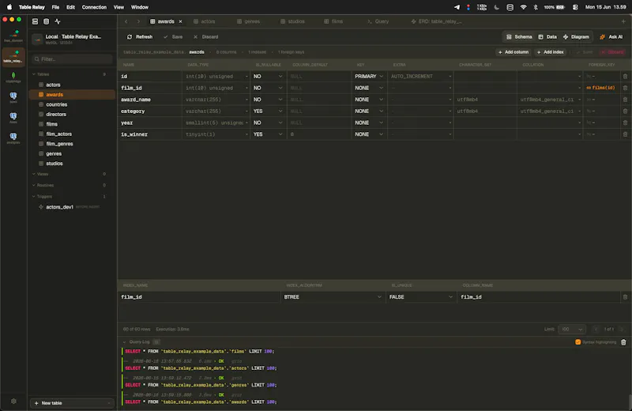The width and height of the screenshot is (632, 411).
Task: Click the films(id) foreign key link
Action: pyautogui.click(x=600, y=88)
